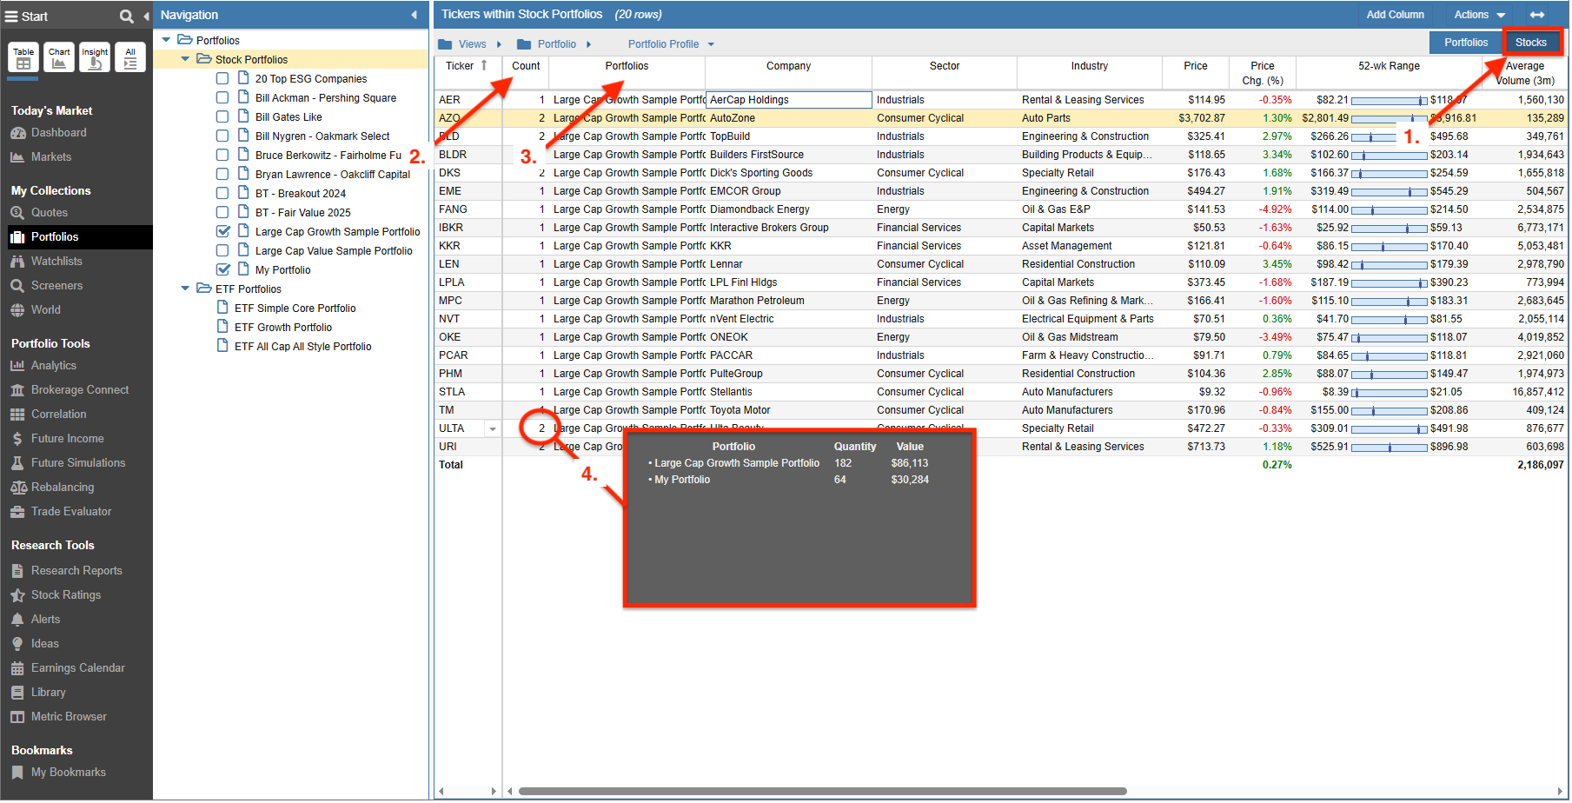Open Trade Evaluator tool
The image size is (1572, 803).
[71, 512]
